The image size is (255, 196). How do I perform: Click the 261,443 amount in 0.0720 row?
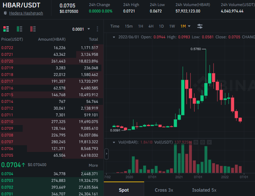click(58, 61)
